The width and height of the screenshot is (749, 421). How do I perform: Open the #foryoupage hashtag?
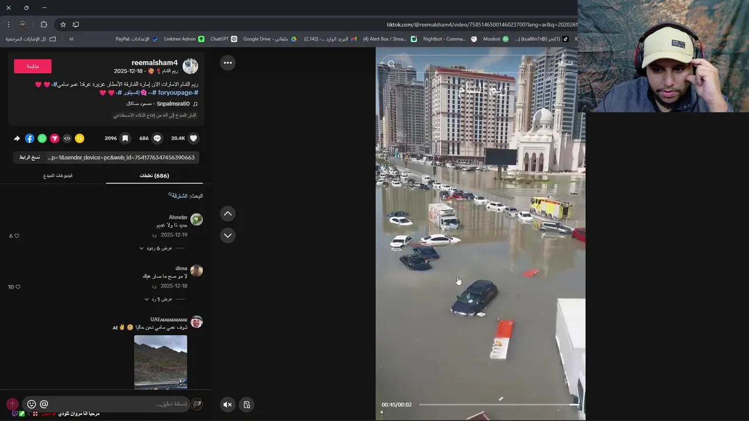(x=177, y=92)
